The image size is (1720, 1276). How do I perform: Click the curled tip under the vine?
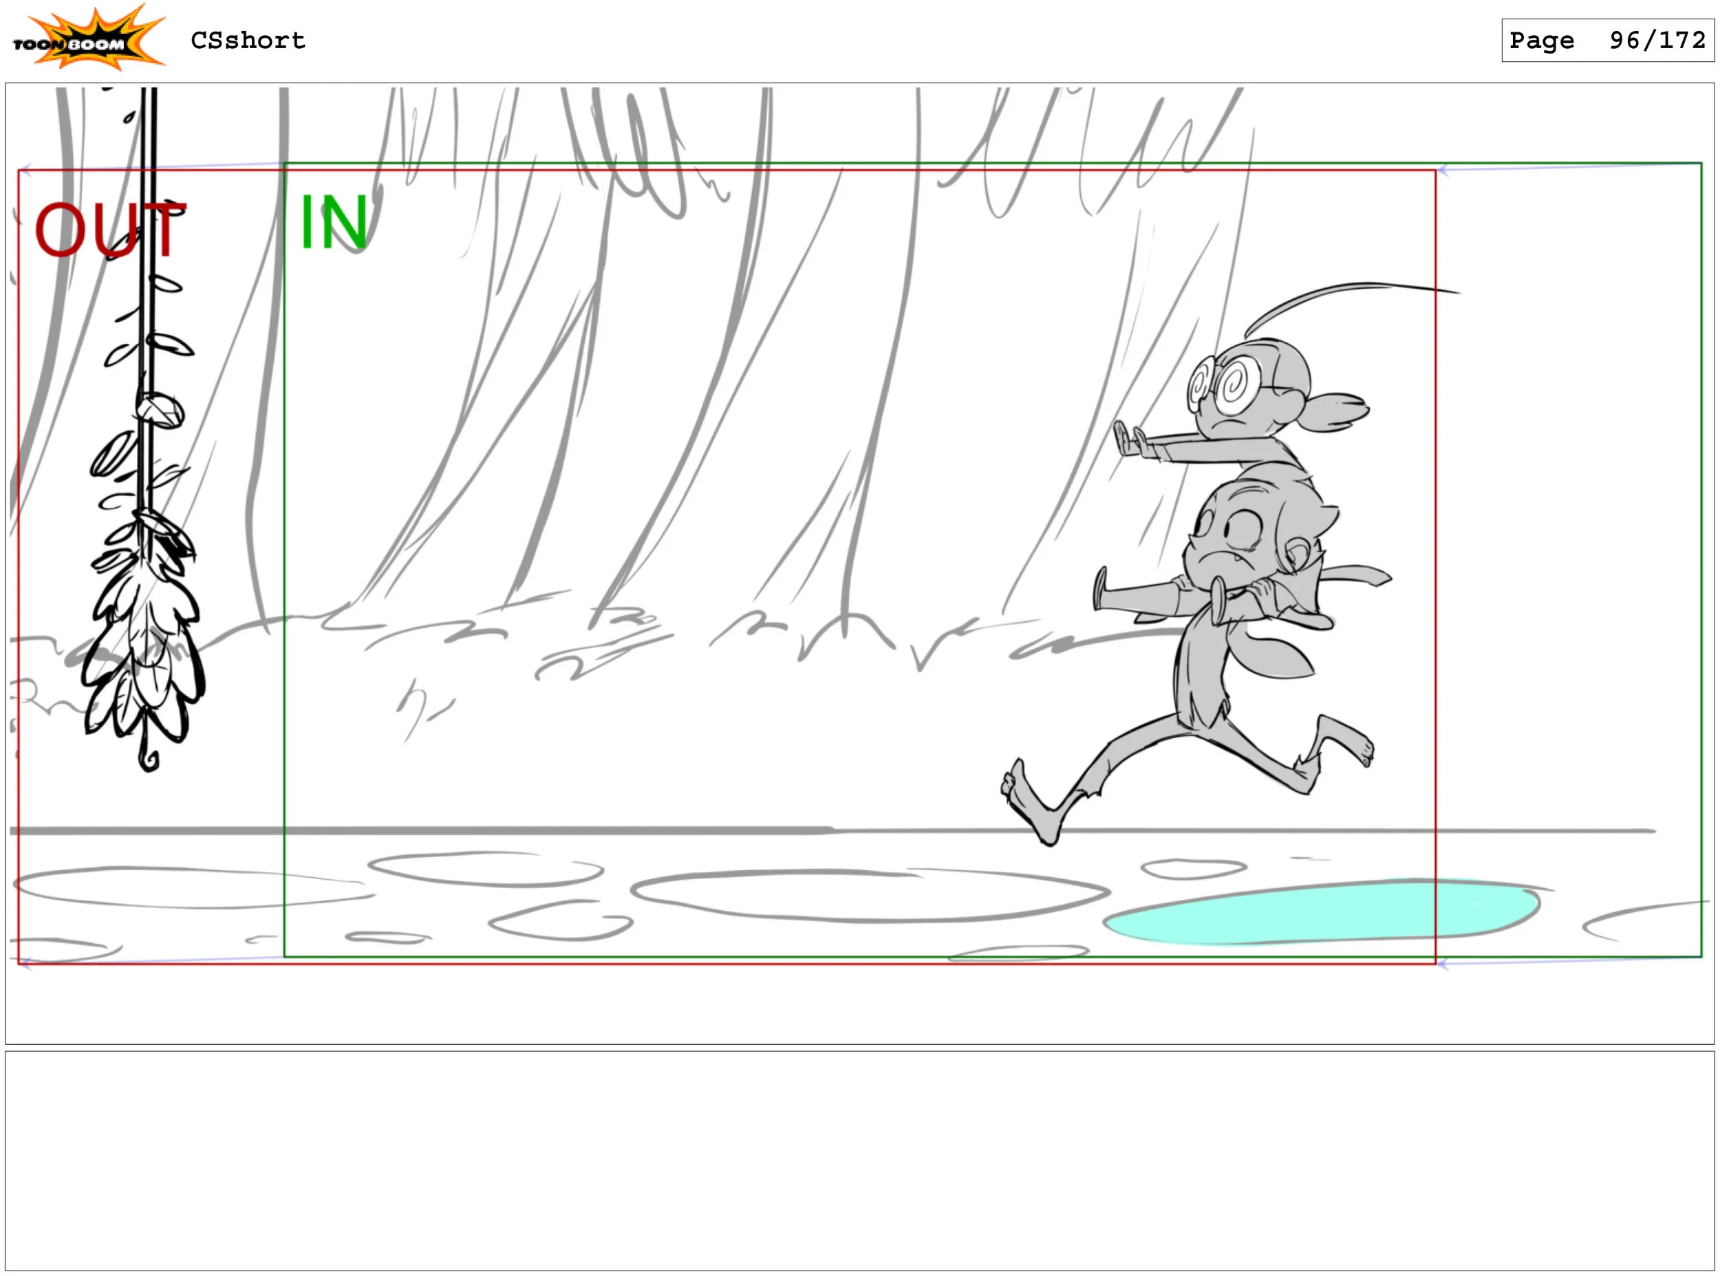click(149, 763)
